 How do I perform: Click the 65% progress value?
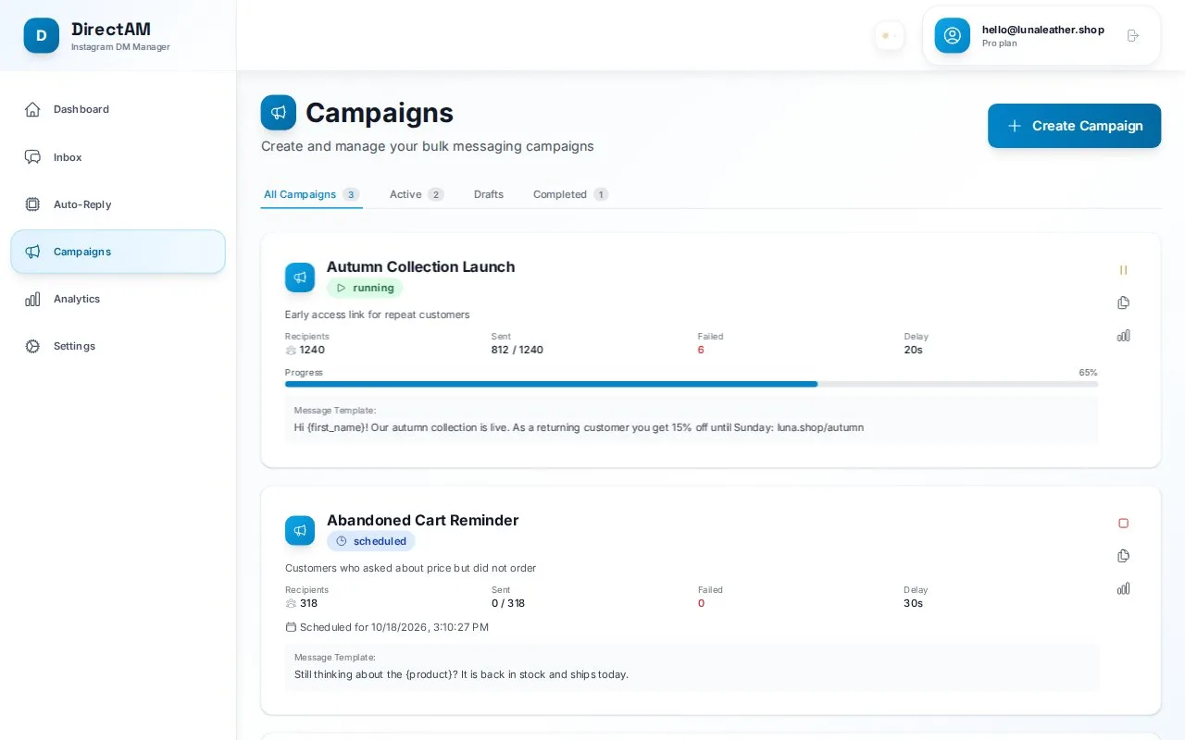click(1088, 372)
